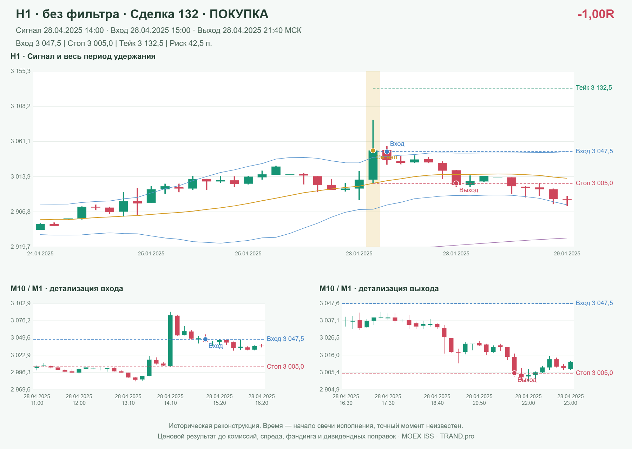Click the 3 102,9 axis value on entry detail chart

21,303
